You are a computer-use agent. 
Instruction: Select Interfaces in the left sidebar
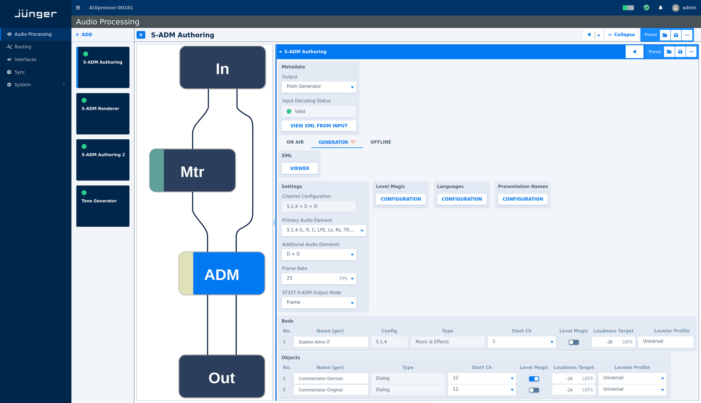pos(25,59)
